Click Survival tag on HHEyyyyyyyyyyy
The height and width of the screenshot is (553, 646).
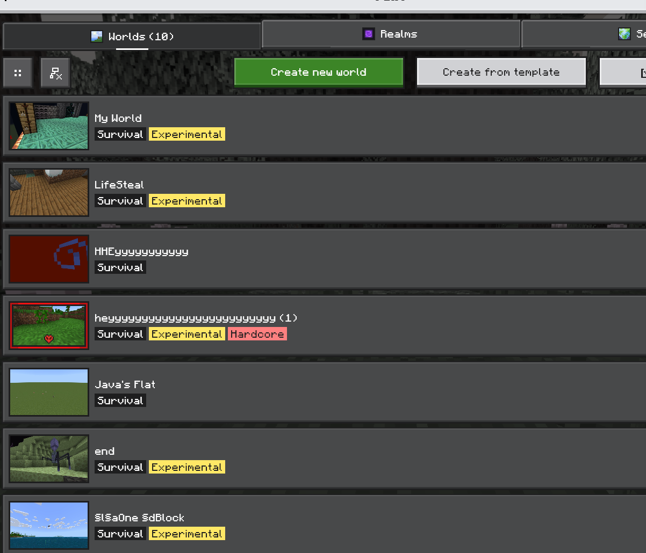(120, 267)
